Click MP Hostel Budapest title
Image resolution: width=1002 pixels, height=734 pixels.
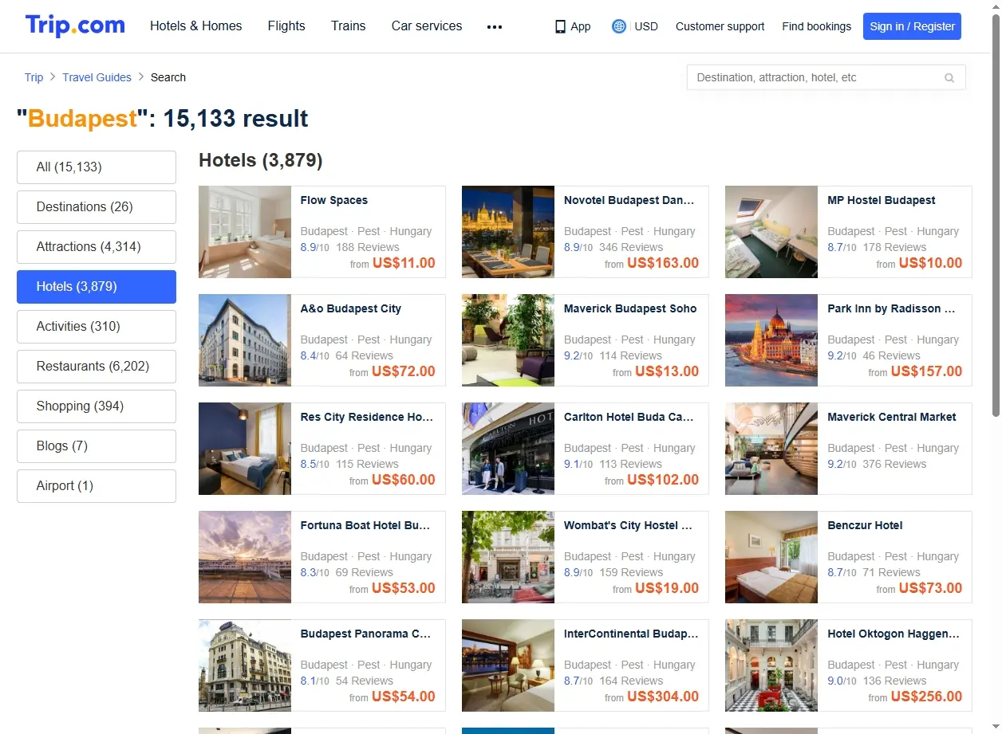tap(882, 200)
